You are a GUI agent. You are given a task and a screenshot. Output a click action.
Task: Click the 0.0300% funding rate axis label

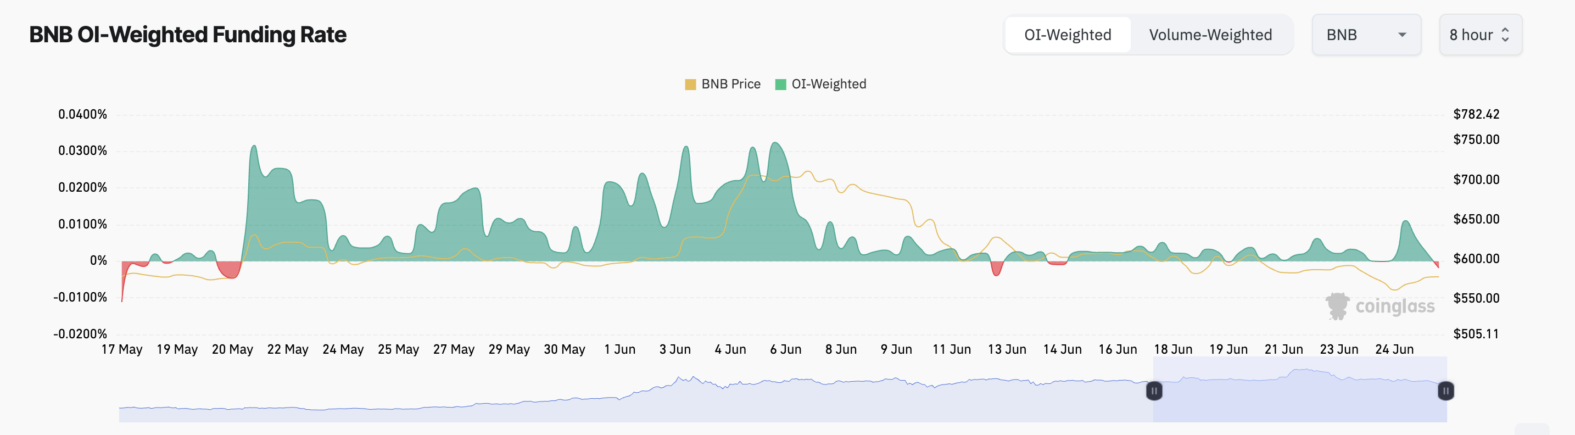coord(82,150)
